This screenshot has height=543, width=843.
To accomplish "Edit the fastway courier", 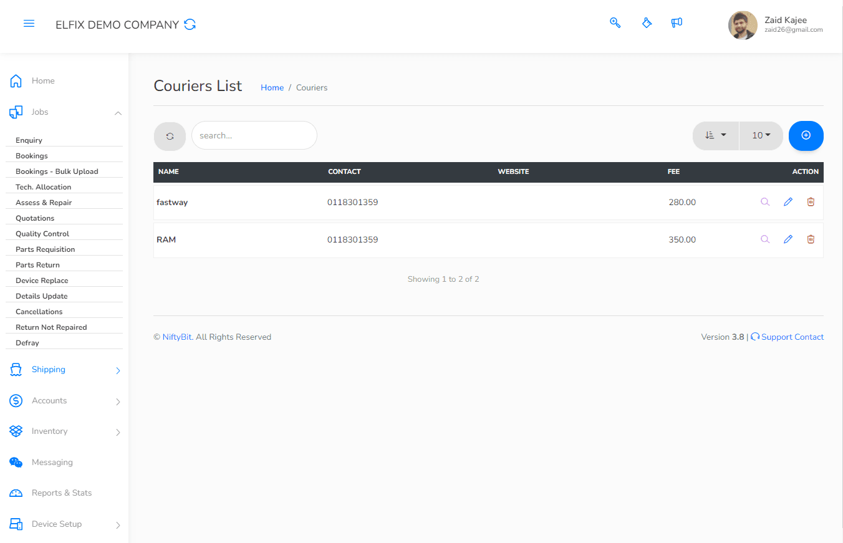I will [788, 202].
